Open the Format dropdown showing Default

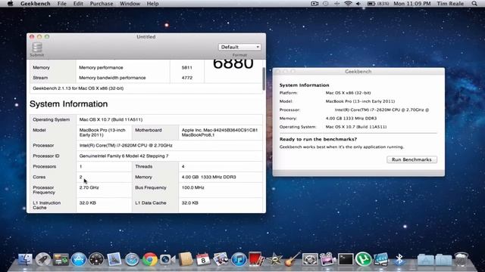click(239, 47)
